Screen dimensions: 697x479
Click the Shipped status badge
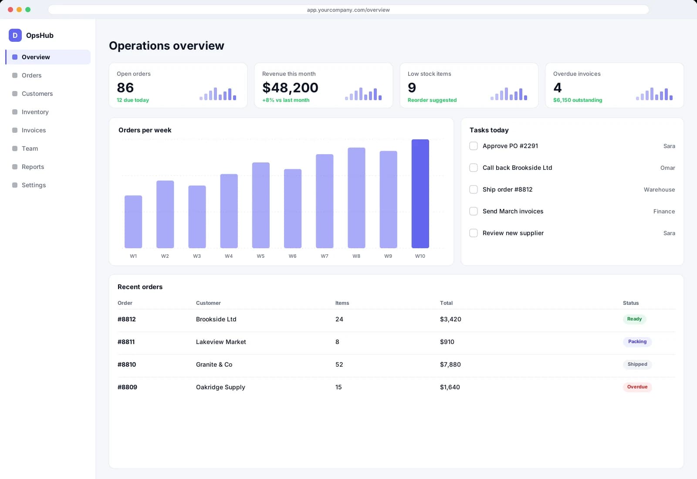(x=637, y=364)
